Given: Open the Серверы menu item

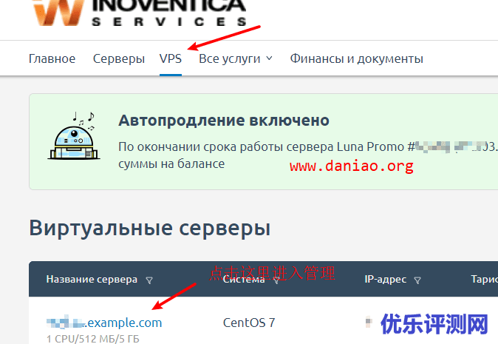Looking at the screenshot, I should [x=118, y=58].
